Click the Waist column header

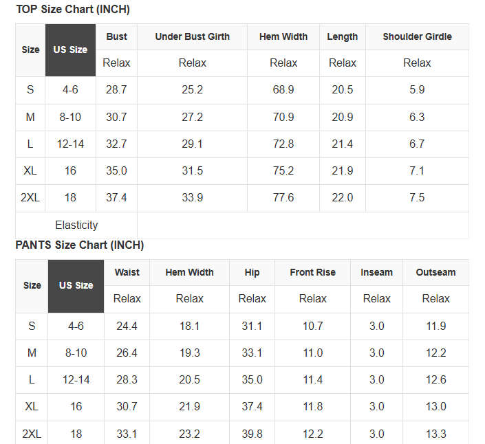click(127, 272)
